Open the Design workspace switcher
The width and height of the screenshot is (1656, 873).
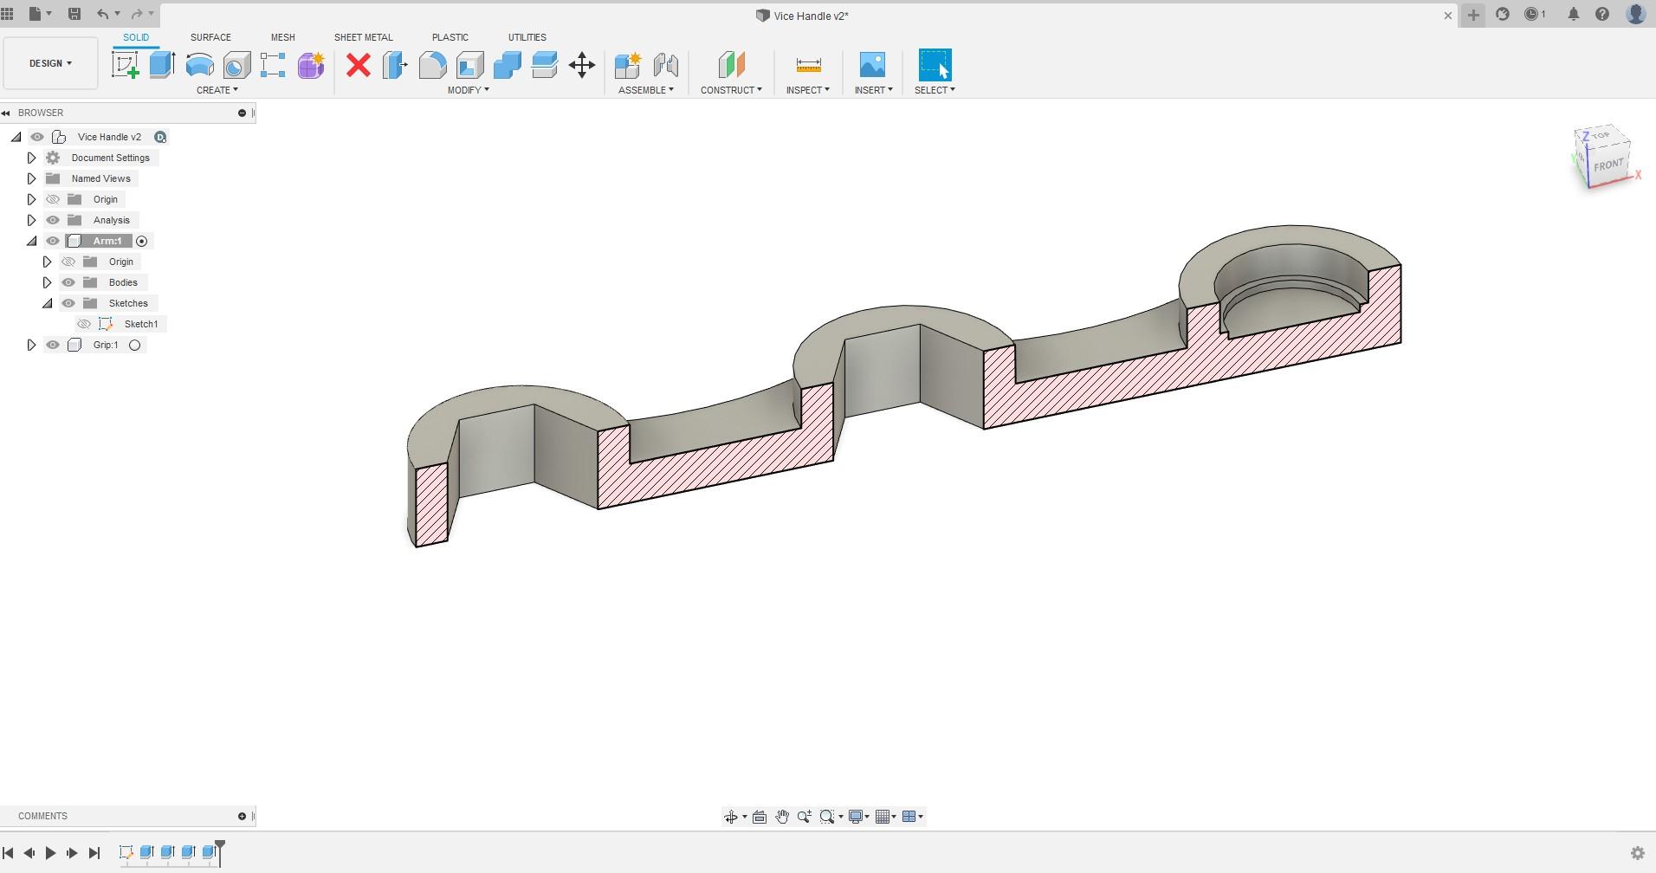coord(49,62)
